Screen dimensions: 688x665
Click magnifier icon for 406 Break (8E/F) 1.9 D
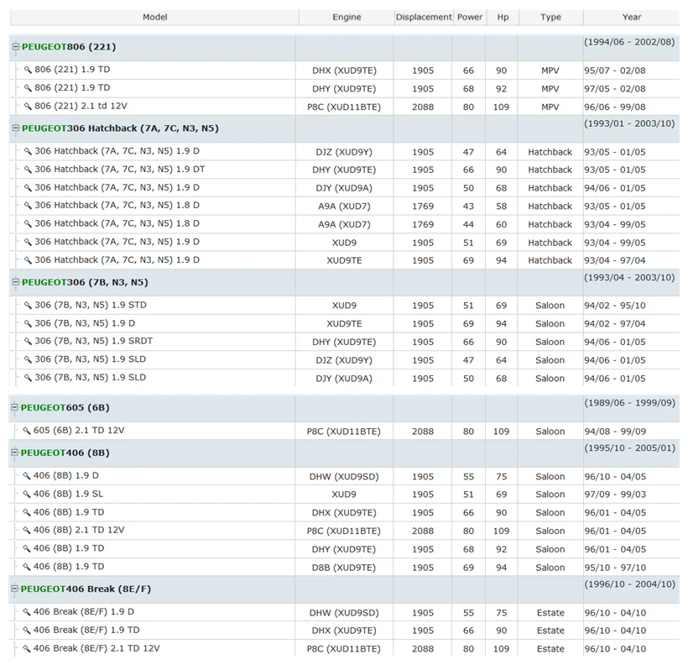point(26,612)
